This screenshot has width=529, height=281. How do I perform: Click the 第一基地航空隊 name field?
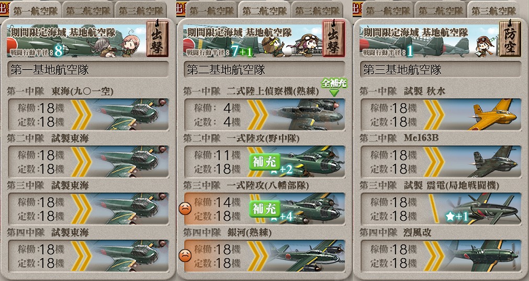[x=88, y=70]
